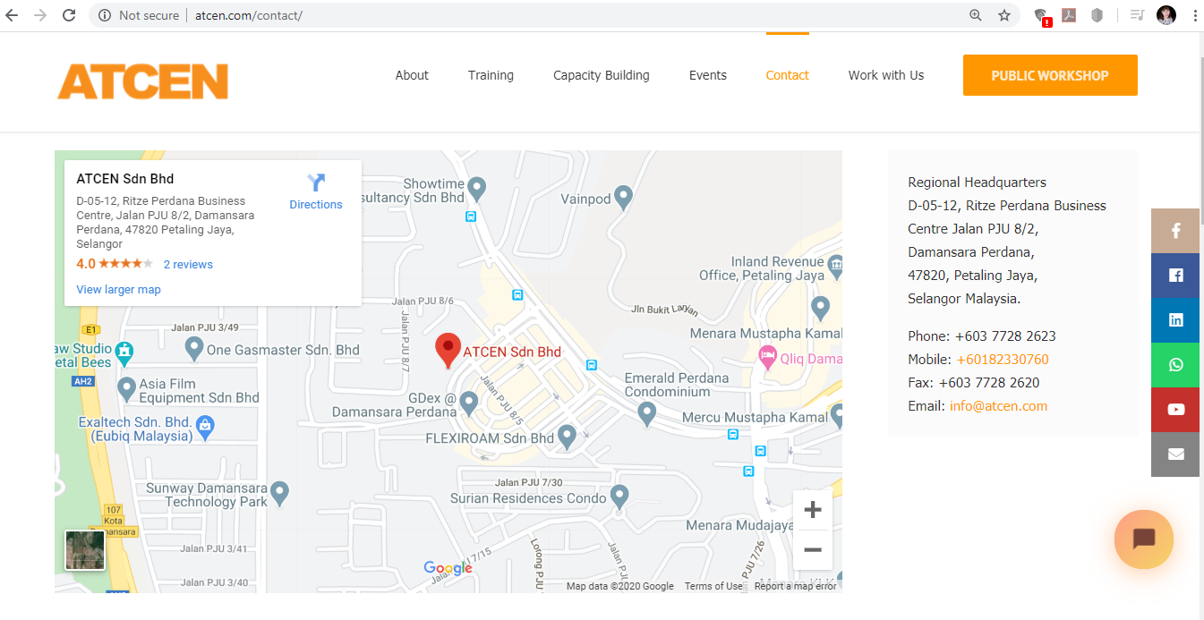Image resolution: width=1204 pixels, height=620 pixels.
Task: Get Directions to ATCEN Sdn Bhd
Action: click(316, 192)
